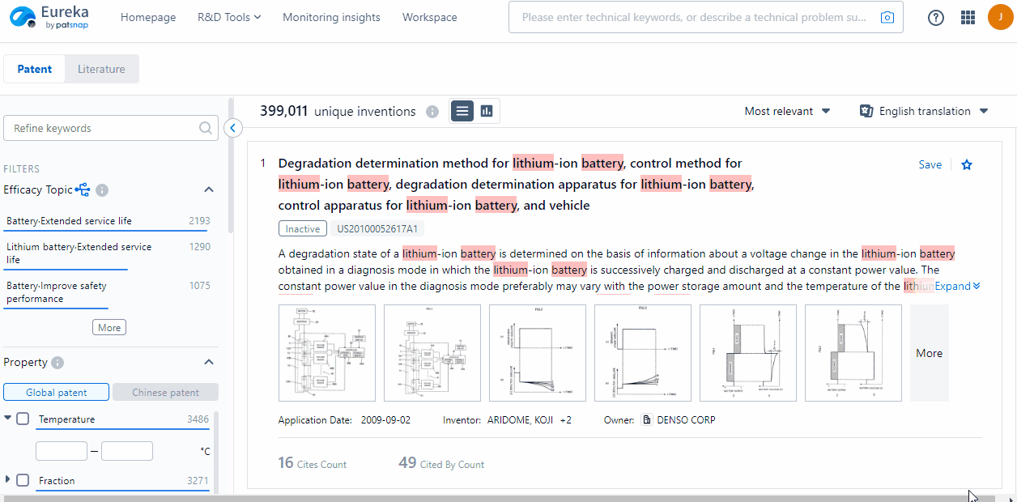Screen dimensions: 1017x502
Task: Switch to list view icon
Action: coord(462,111)
